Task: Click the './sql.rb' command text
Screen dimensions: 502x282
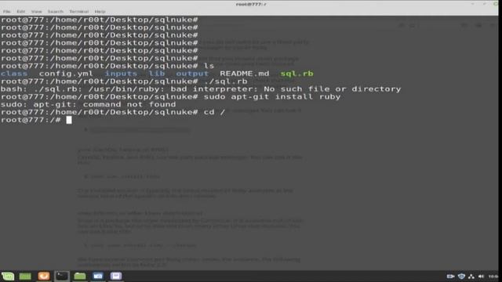Action: click(x=225, y=81)
